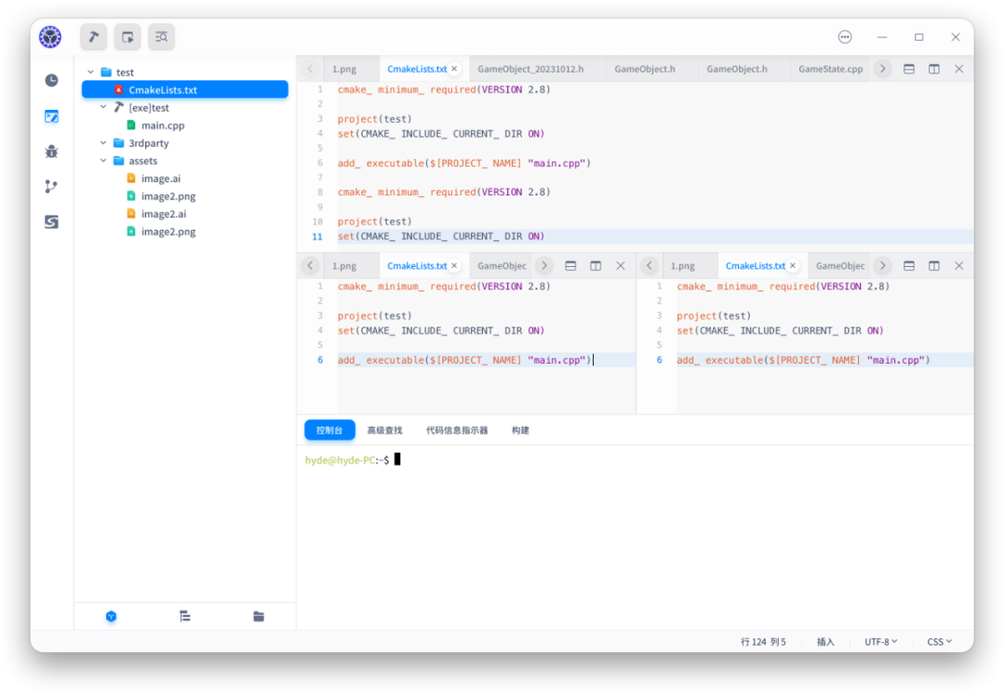Open the search filter icon in the toolbar
The width and height of the screenshot is (1005, 694).
[161, 37]
